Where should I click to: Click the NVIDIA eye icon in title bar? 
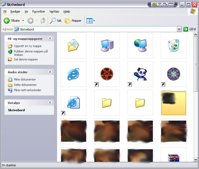pyautogui.click(x=154, y=5)
